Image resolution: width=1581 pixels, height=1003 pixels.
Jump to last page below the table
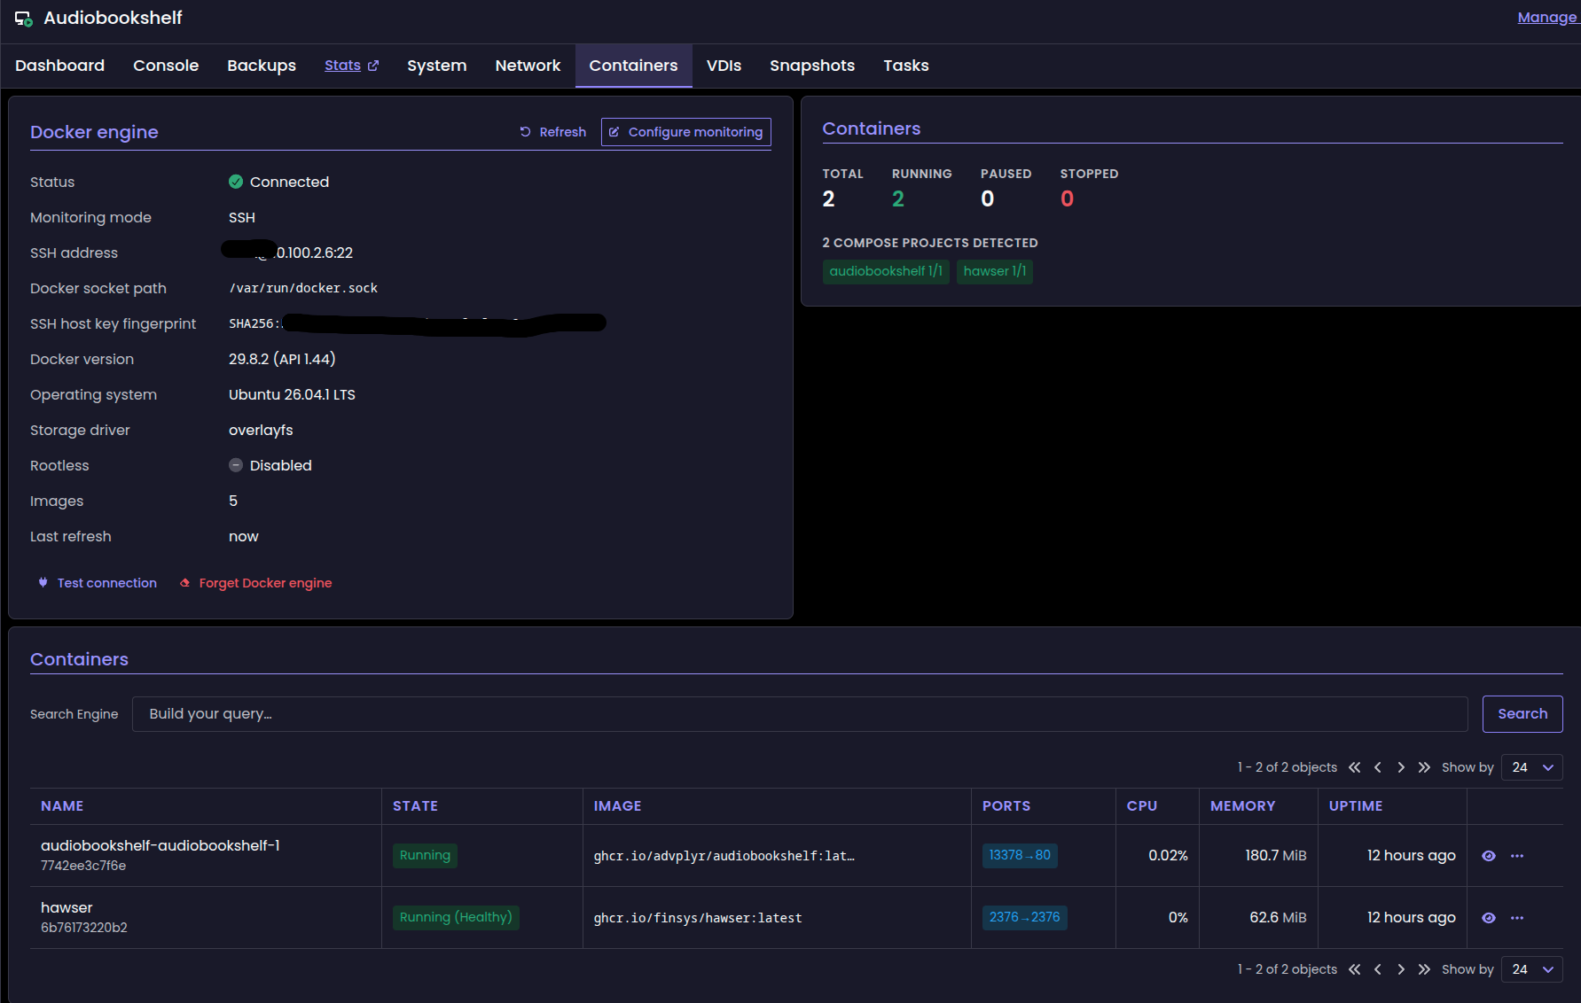click(x=1424, y=969)
